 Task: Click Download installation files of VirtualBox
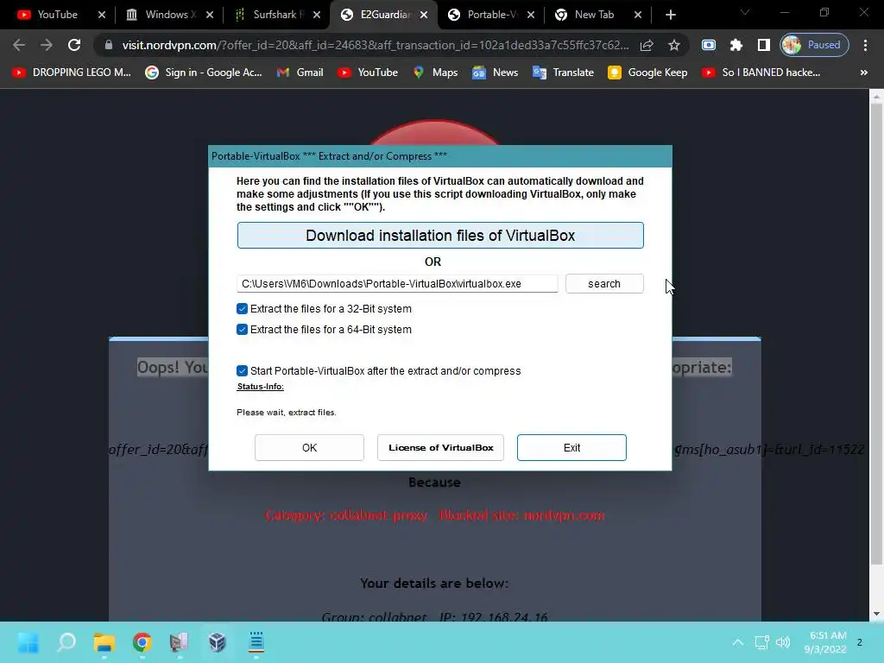pyautogui.click(x=439, y=235)
